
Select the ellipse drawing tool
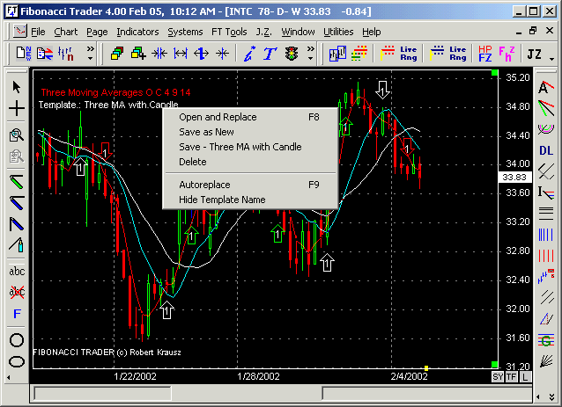[x=17, y=362]
